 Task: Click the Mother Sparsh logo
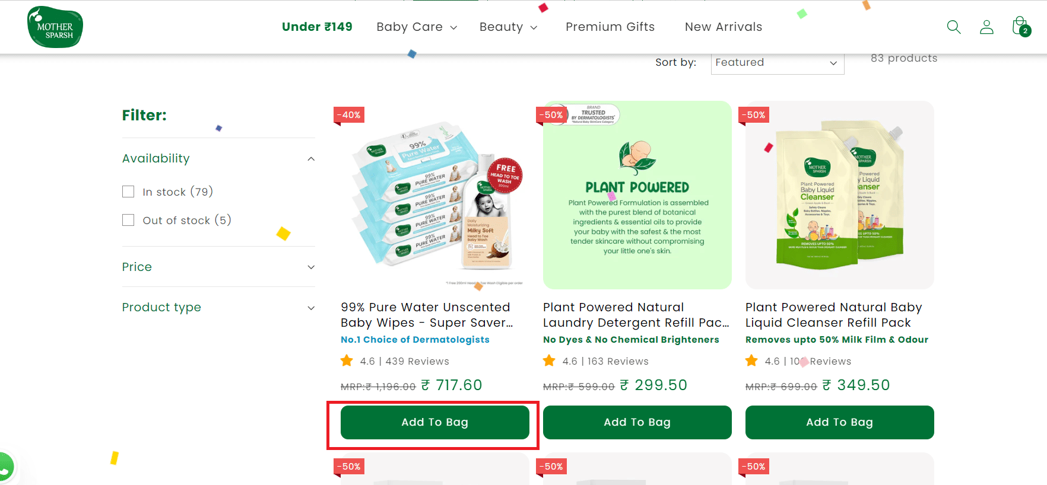[55, 27]
